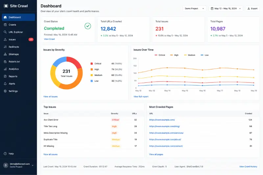This screenshot has width=263, height=175.
Task: Click the Title Too Long issue
Action: point(51,126)
